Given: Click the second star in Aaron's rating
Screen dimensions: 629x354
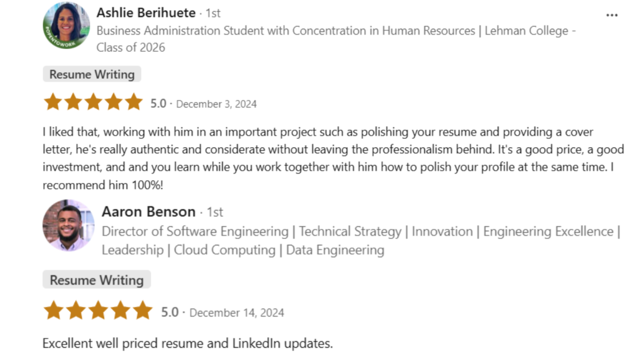Looking at the screenshot, I should (76, 310).
